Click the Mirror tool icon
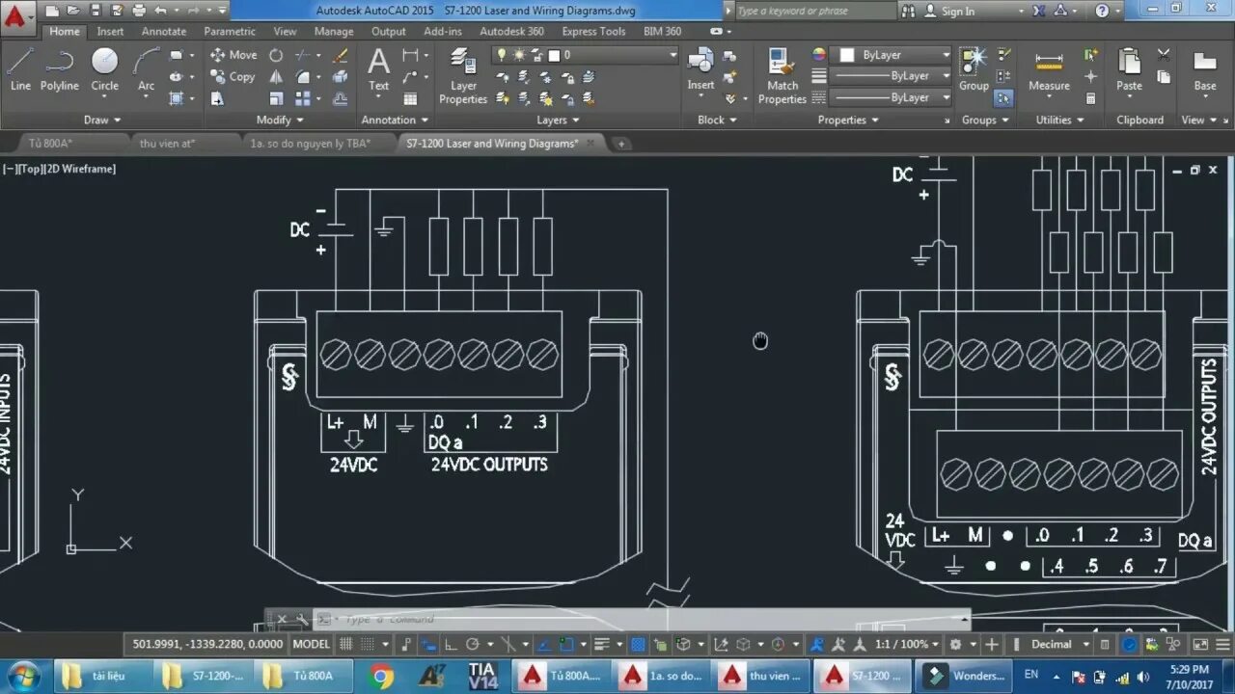The image size is (1235, 694). 276,77
